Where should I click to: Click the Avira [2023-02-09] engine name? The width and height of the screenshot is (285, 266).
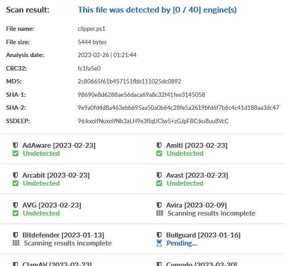pos(197,205)
